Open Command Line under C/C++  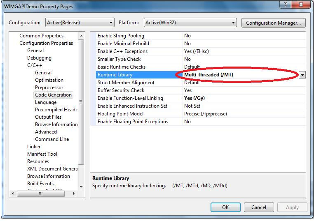click(x=52, y=139)
